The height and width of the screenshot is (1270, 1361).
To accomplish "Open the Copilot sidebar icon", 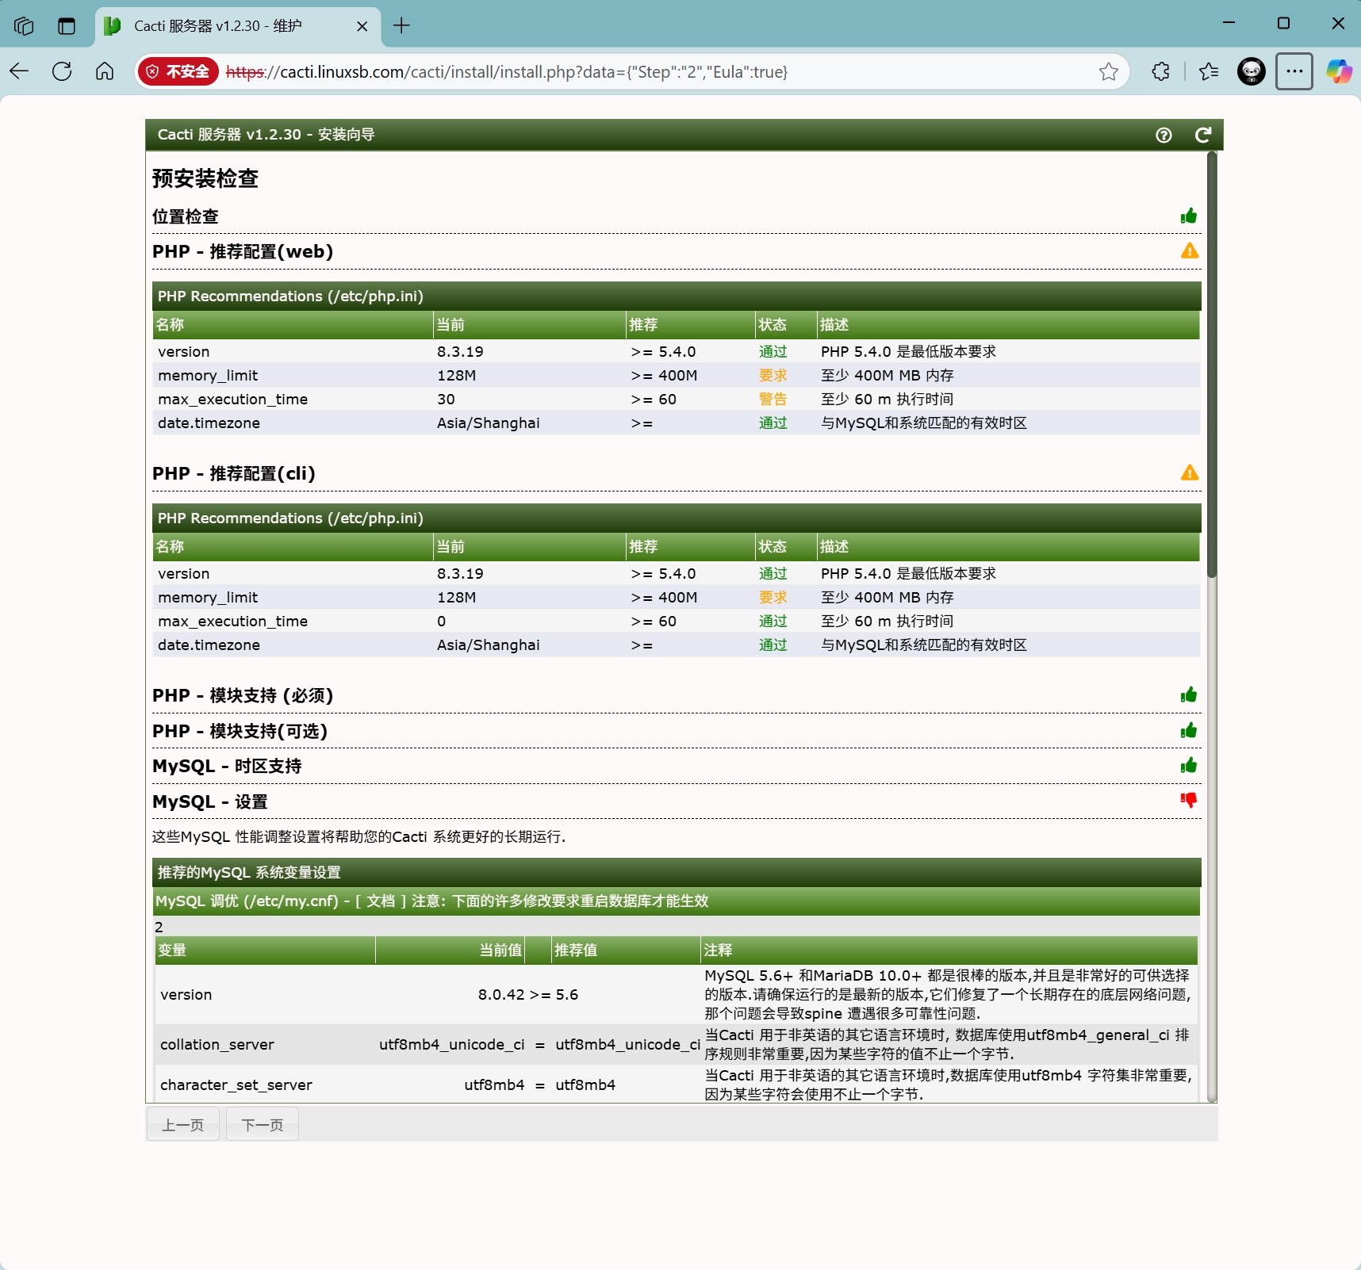I will [1340, 71].
